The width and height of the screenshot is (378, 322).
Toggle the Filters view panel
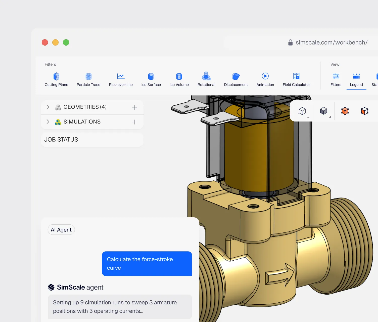pos(336,79)
